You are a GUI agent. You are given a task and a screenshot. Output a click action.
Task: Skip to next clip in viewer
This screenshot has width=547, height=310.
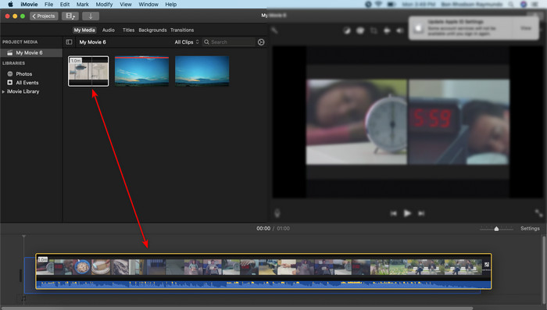point(421,213)
